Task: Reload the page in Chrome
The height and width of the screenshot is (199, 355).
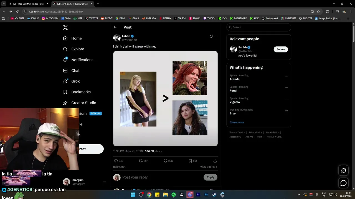Action: pos(17,12)
